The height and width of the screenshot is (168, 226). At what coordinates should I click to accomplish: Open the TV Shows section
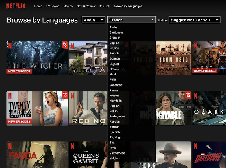pyautogui.click(x=53, y=6)
